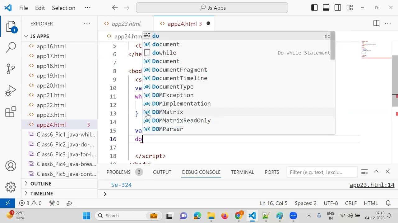Maximize the panel with the chevron up

[x=376, y=172]
